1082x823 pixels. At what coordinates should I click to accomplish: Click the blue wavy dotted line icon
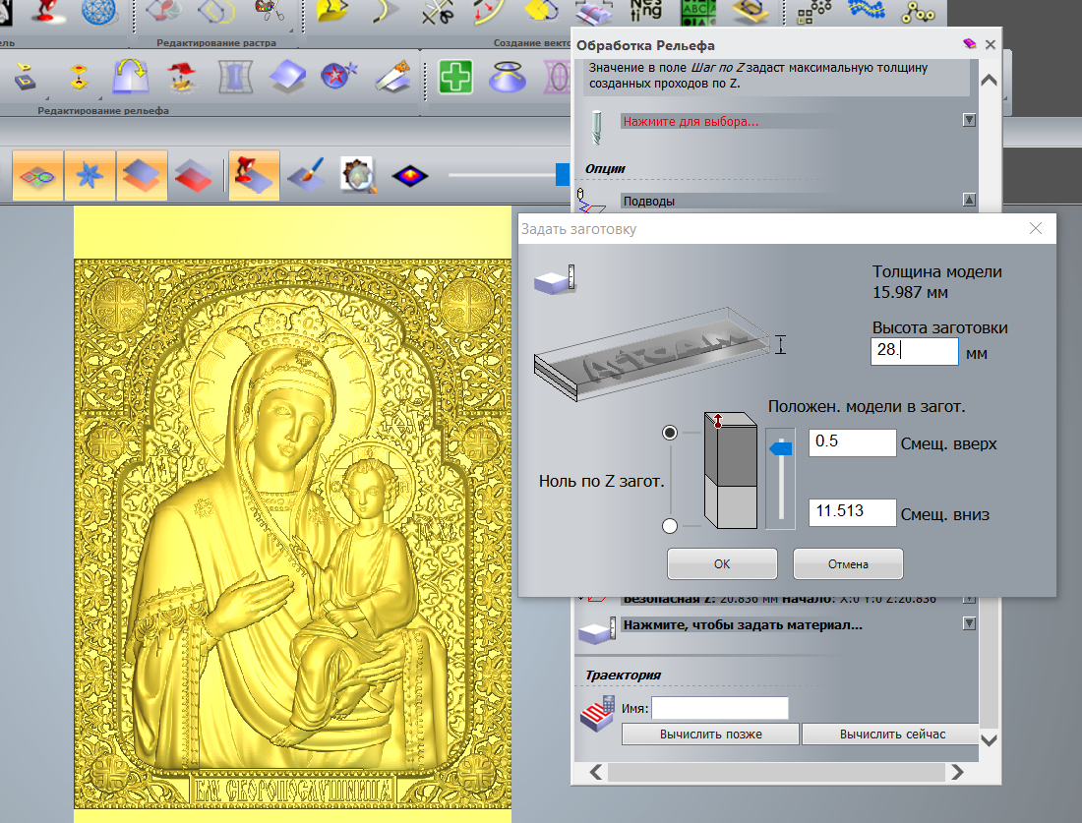coord(867,11)
